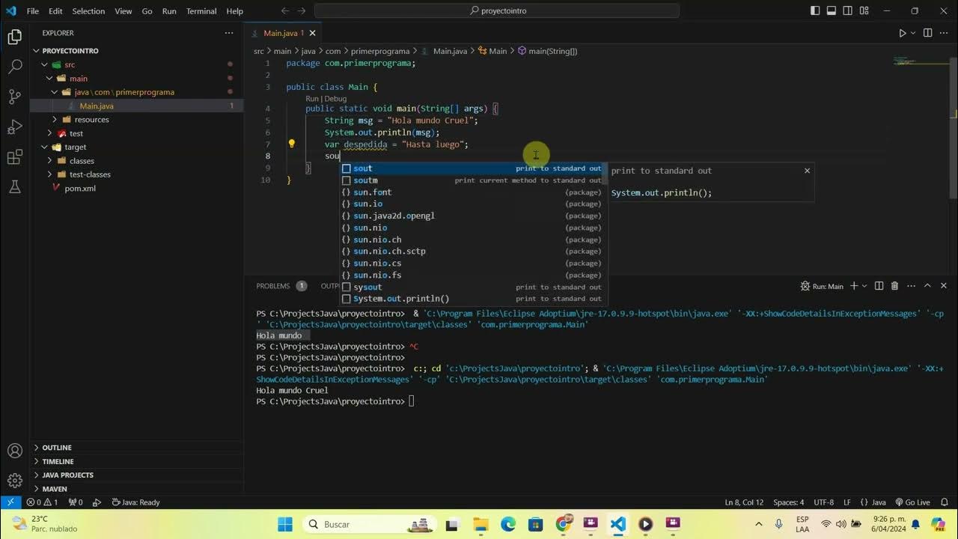Click Go Live in status bar

coord(912,502)
